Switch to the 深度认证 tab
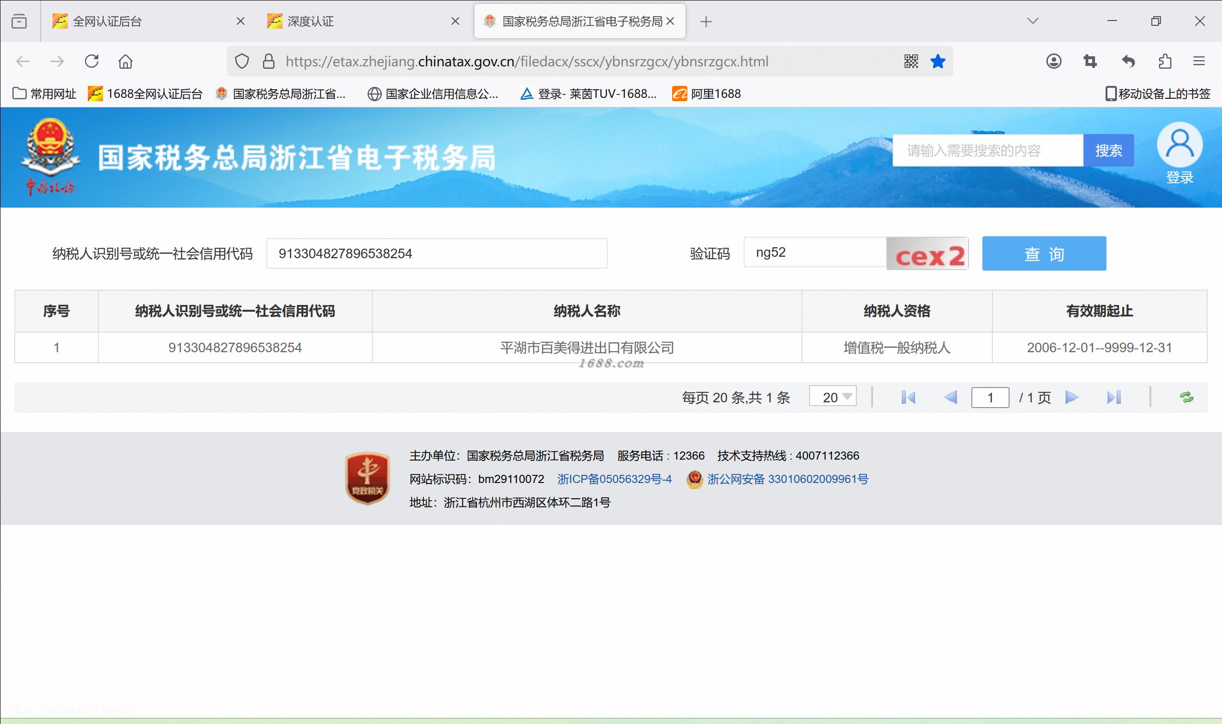Viewport: 1222px width, 724px height. 310,21
